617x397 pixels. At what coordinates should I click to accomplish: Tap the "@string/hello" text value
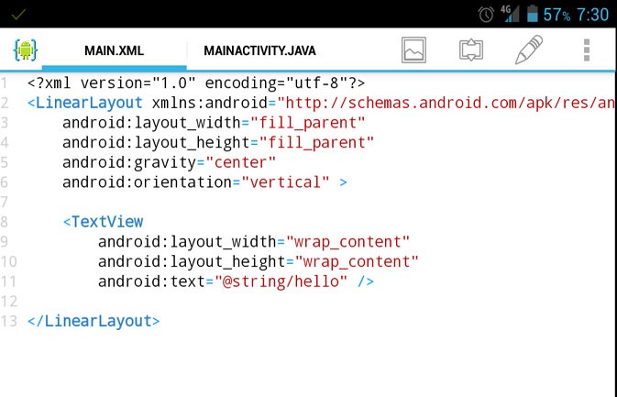click(281, 281)
